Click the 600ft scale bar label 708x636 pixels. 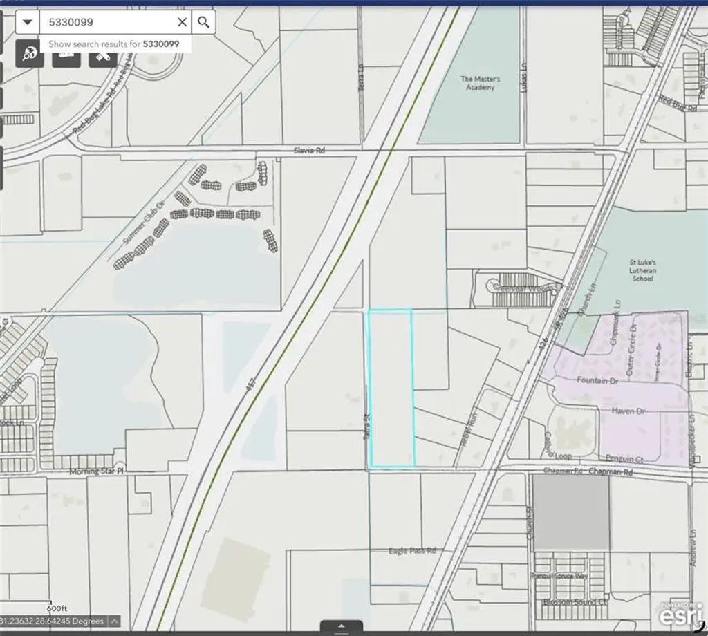57,608
